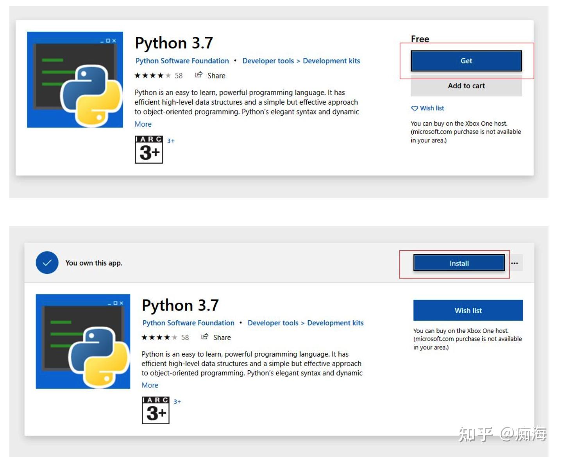Click the IARC 3+ rating badge in bottom card
This screenshot has height=457, width=561.
pyautogui.click(x=155, y=410)
